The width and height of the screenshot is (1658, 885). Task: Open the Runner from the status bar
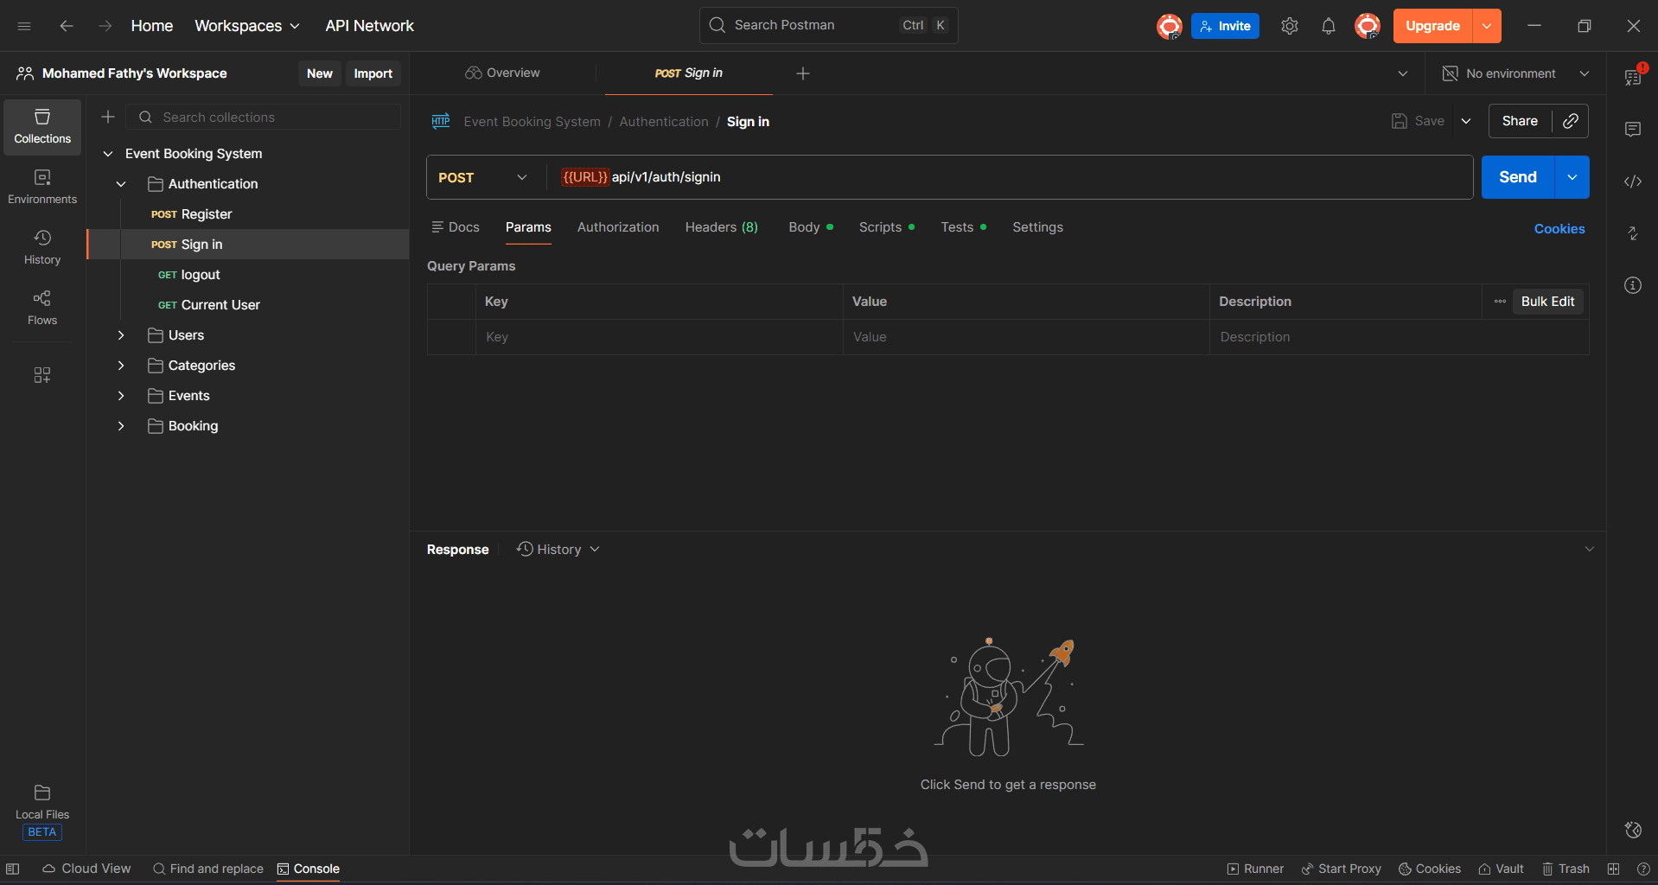(x=1255, y=869)
